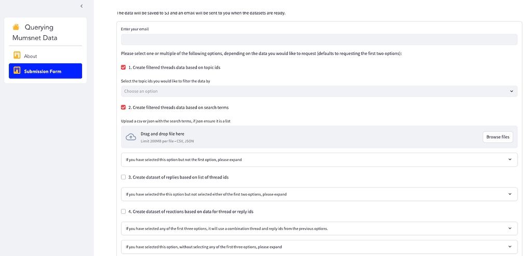Click the About page icon

point(17,55)
